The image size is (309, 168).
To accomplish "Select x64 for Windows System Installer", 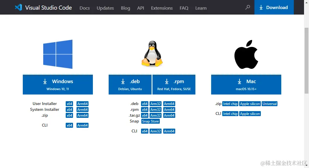I will coord(70,110).
